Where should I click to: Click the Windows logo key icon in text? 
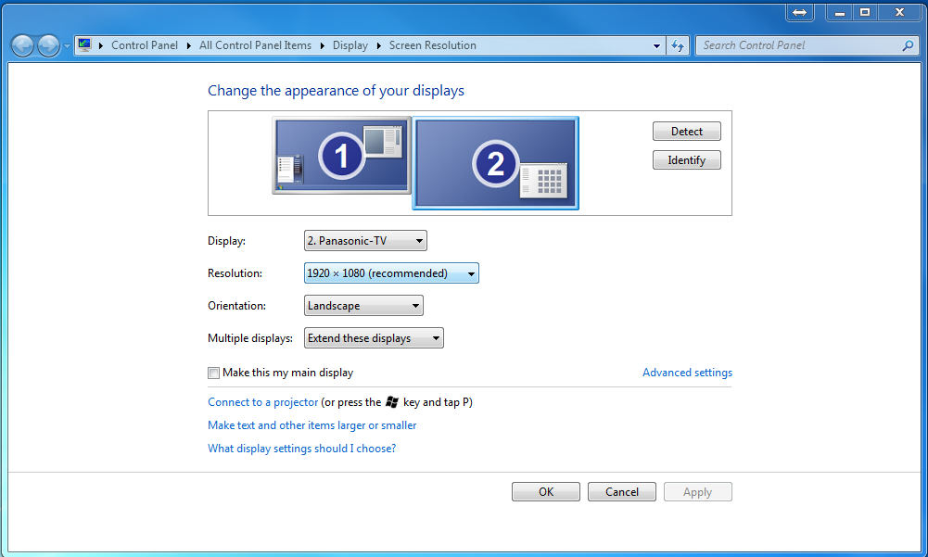[392, 402]
